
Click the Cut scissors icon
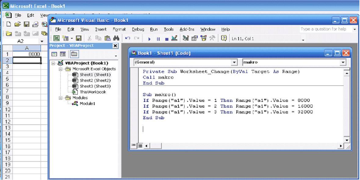[x=89, y=38]
